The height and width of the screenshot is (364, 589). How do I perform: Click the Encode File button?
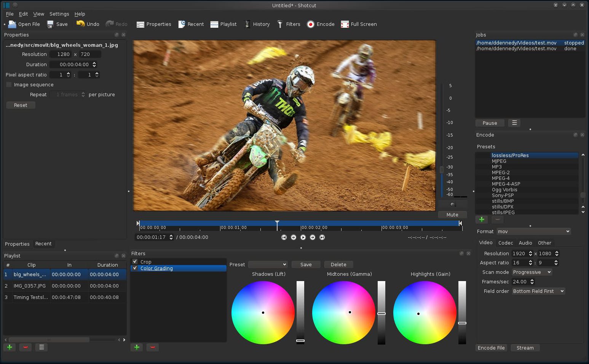[491, 348]
